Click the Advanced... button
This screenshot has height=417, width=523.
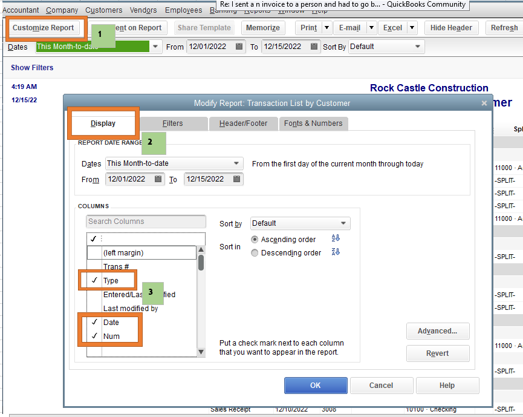437,331
